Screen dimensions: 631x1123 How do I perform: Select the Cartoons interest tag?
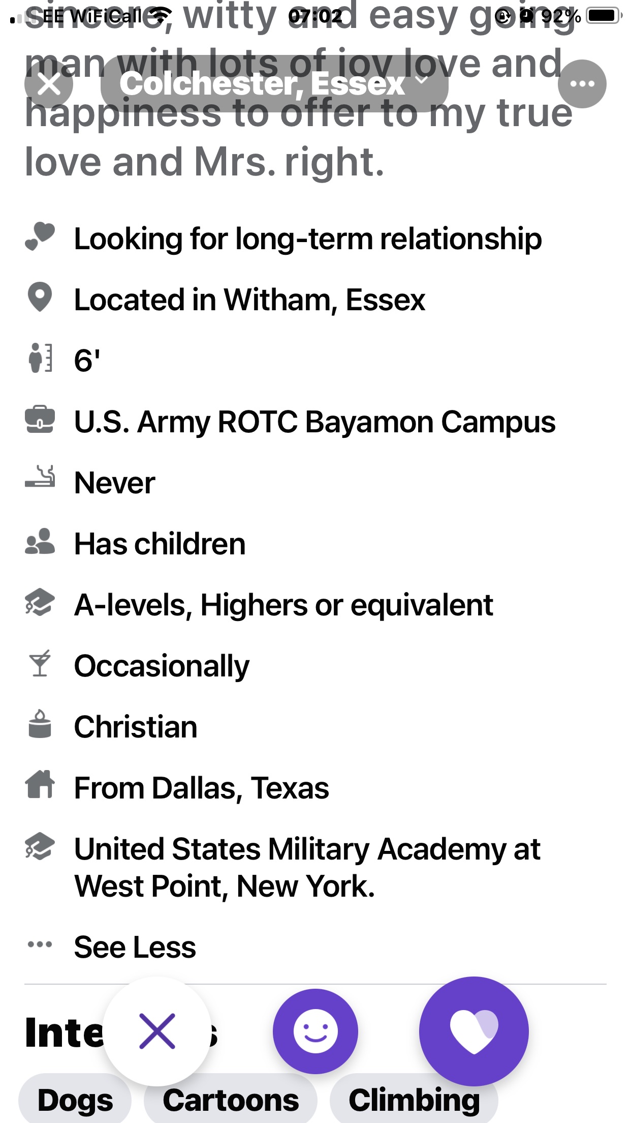click(231, 1100)
